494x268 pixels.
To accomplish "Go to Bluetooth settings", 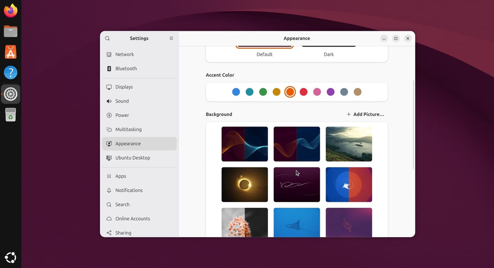I will click(140, 68).
